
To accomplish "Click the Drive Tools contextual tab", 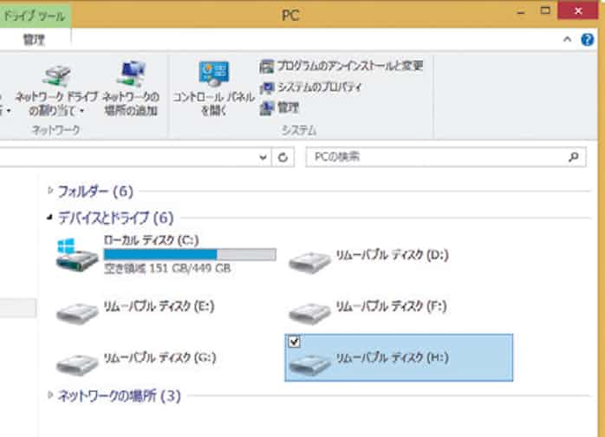I will point(35,15).
